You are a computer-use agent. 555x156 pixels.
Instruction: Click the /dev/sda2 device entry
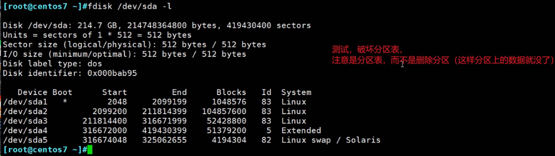click(25, 111)
